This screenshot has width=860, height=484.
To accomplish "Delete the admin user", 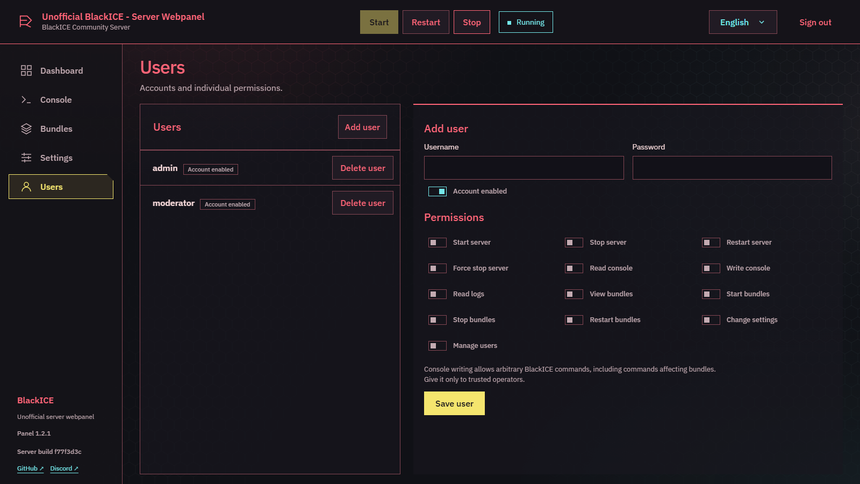I will 363,168.
